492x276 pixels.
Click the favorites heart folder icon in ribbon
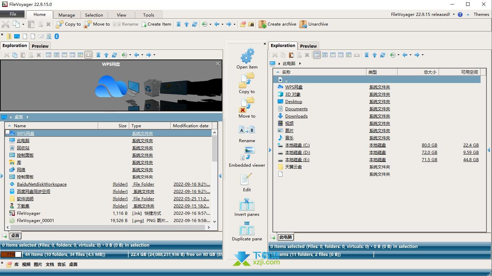point(243,24)
